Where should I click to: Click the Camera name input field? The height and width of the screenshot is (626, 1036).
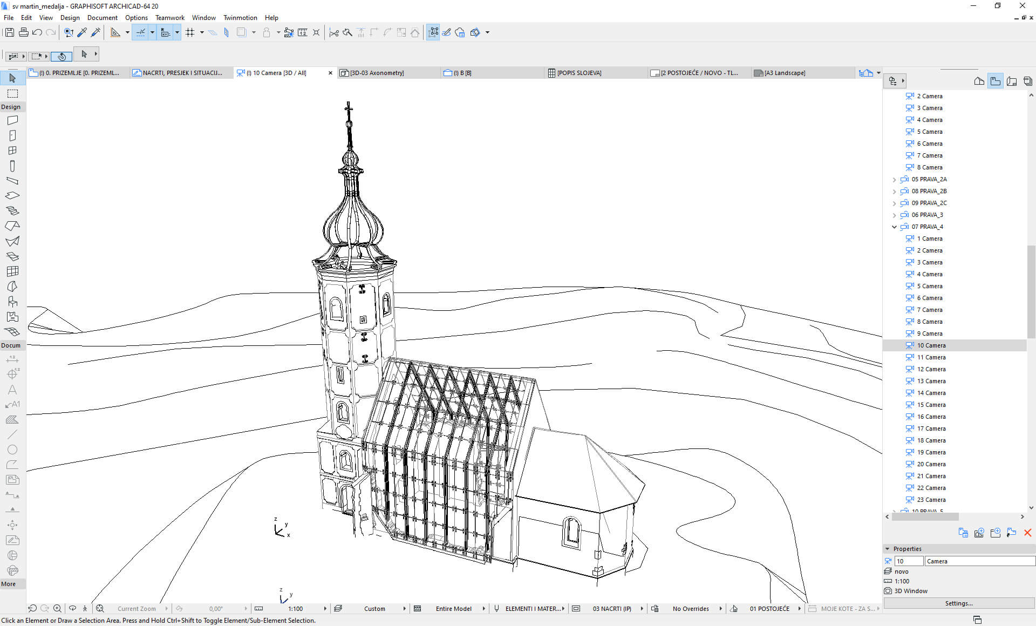click(979, 561)
